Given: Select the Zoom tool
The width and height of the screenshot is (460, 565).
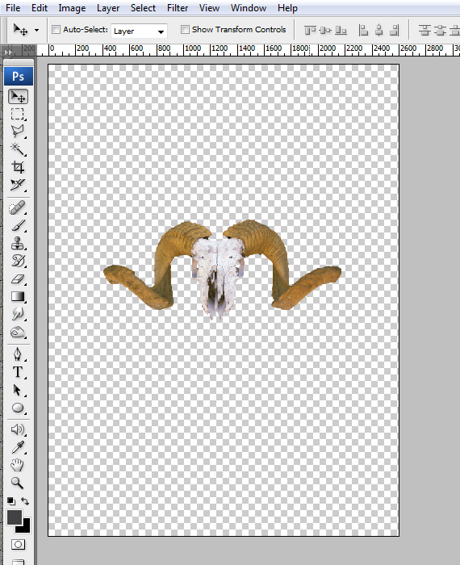Looking at the screenshot, I should 18,483.
